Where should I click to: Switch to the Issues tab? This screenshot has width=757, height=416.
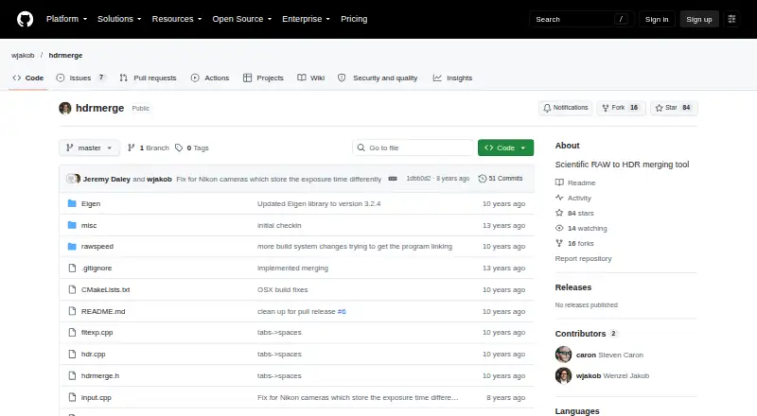(80, 78)
